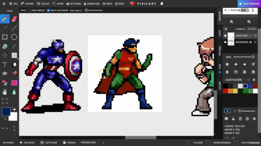The width and height of the screenshot is (261, 146).
Task: Choose the Brush tool
Action: [4, 28]
